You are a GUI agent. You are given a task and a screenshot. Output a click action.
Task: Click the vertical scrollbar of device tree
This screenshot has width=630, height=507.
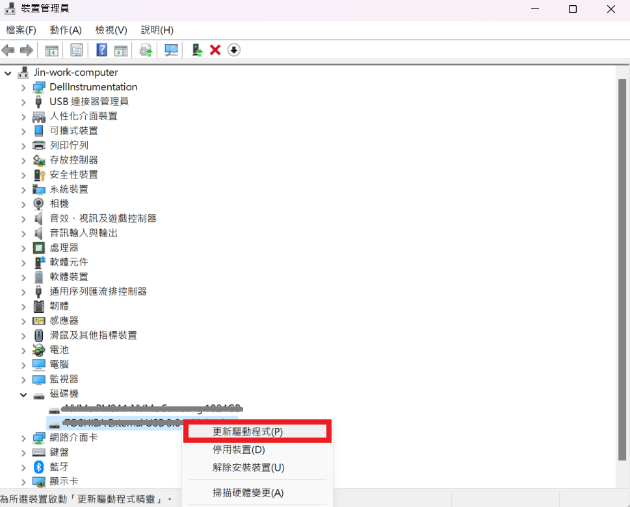coord(622,260)
